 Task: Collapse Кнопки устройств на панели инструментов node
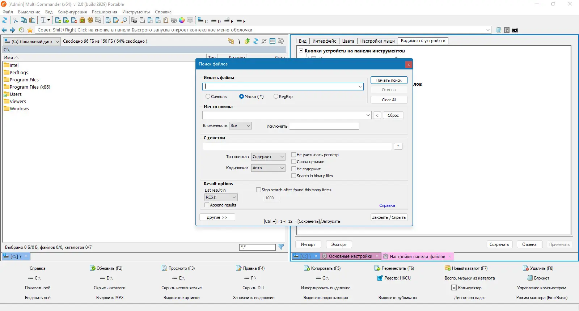301,51
